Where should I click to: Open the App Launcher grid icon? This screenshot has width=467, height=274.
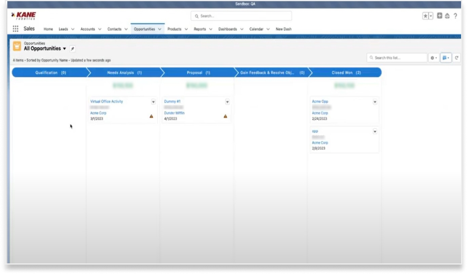tap(16, 29)
